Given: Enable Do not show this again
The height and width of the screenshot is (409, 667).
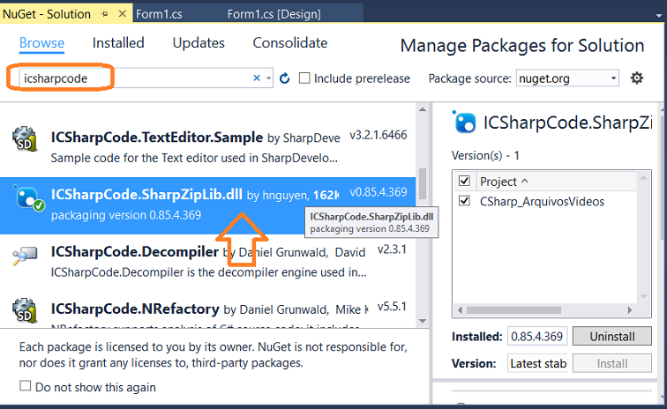Looking at the screenshot, I should pos(26,386).
